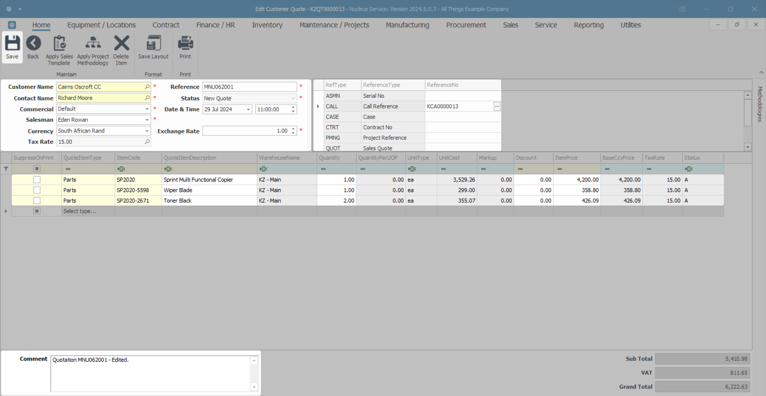766x396 pixels.
Task: Open the date picker dropdown
Action: pyautogui.click(x=248, y=109)
